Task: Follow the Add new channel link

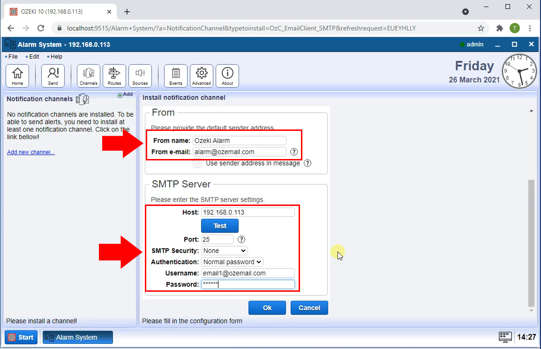Action: click(x=31, y=152)
